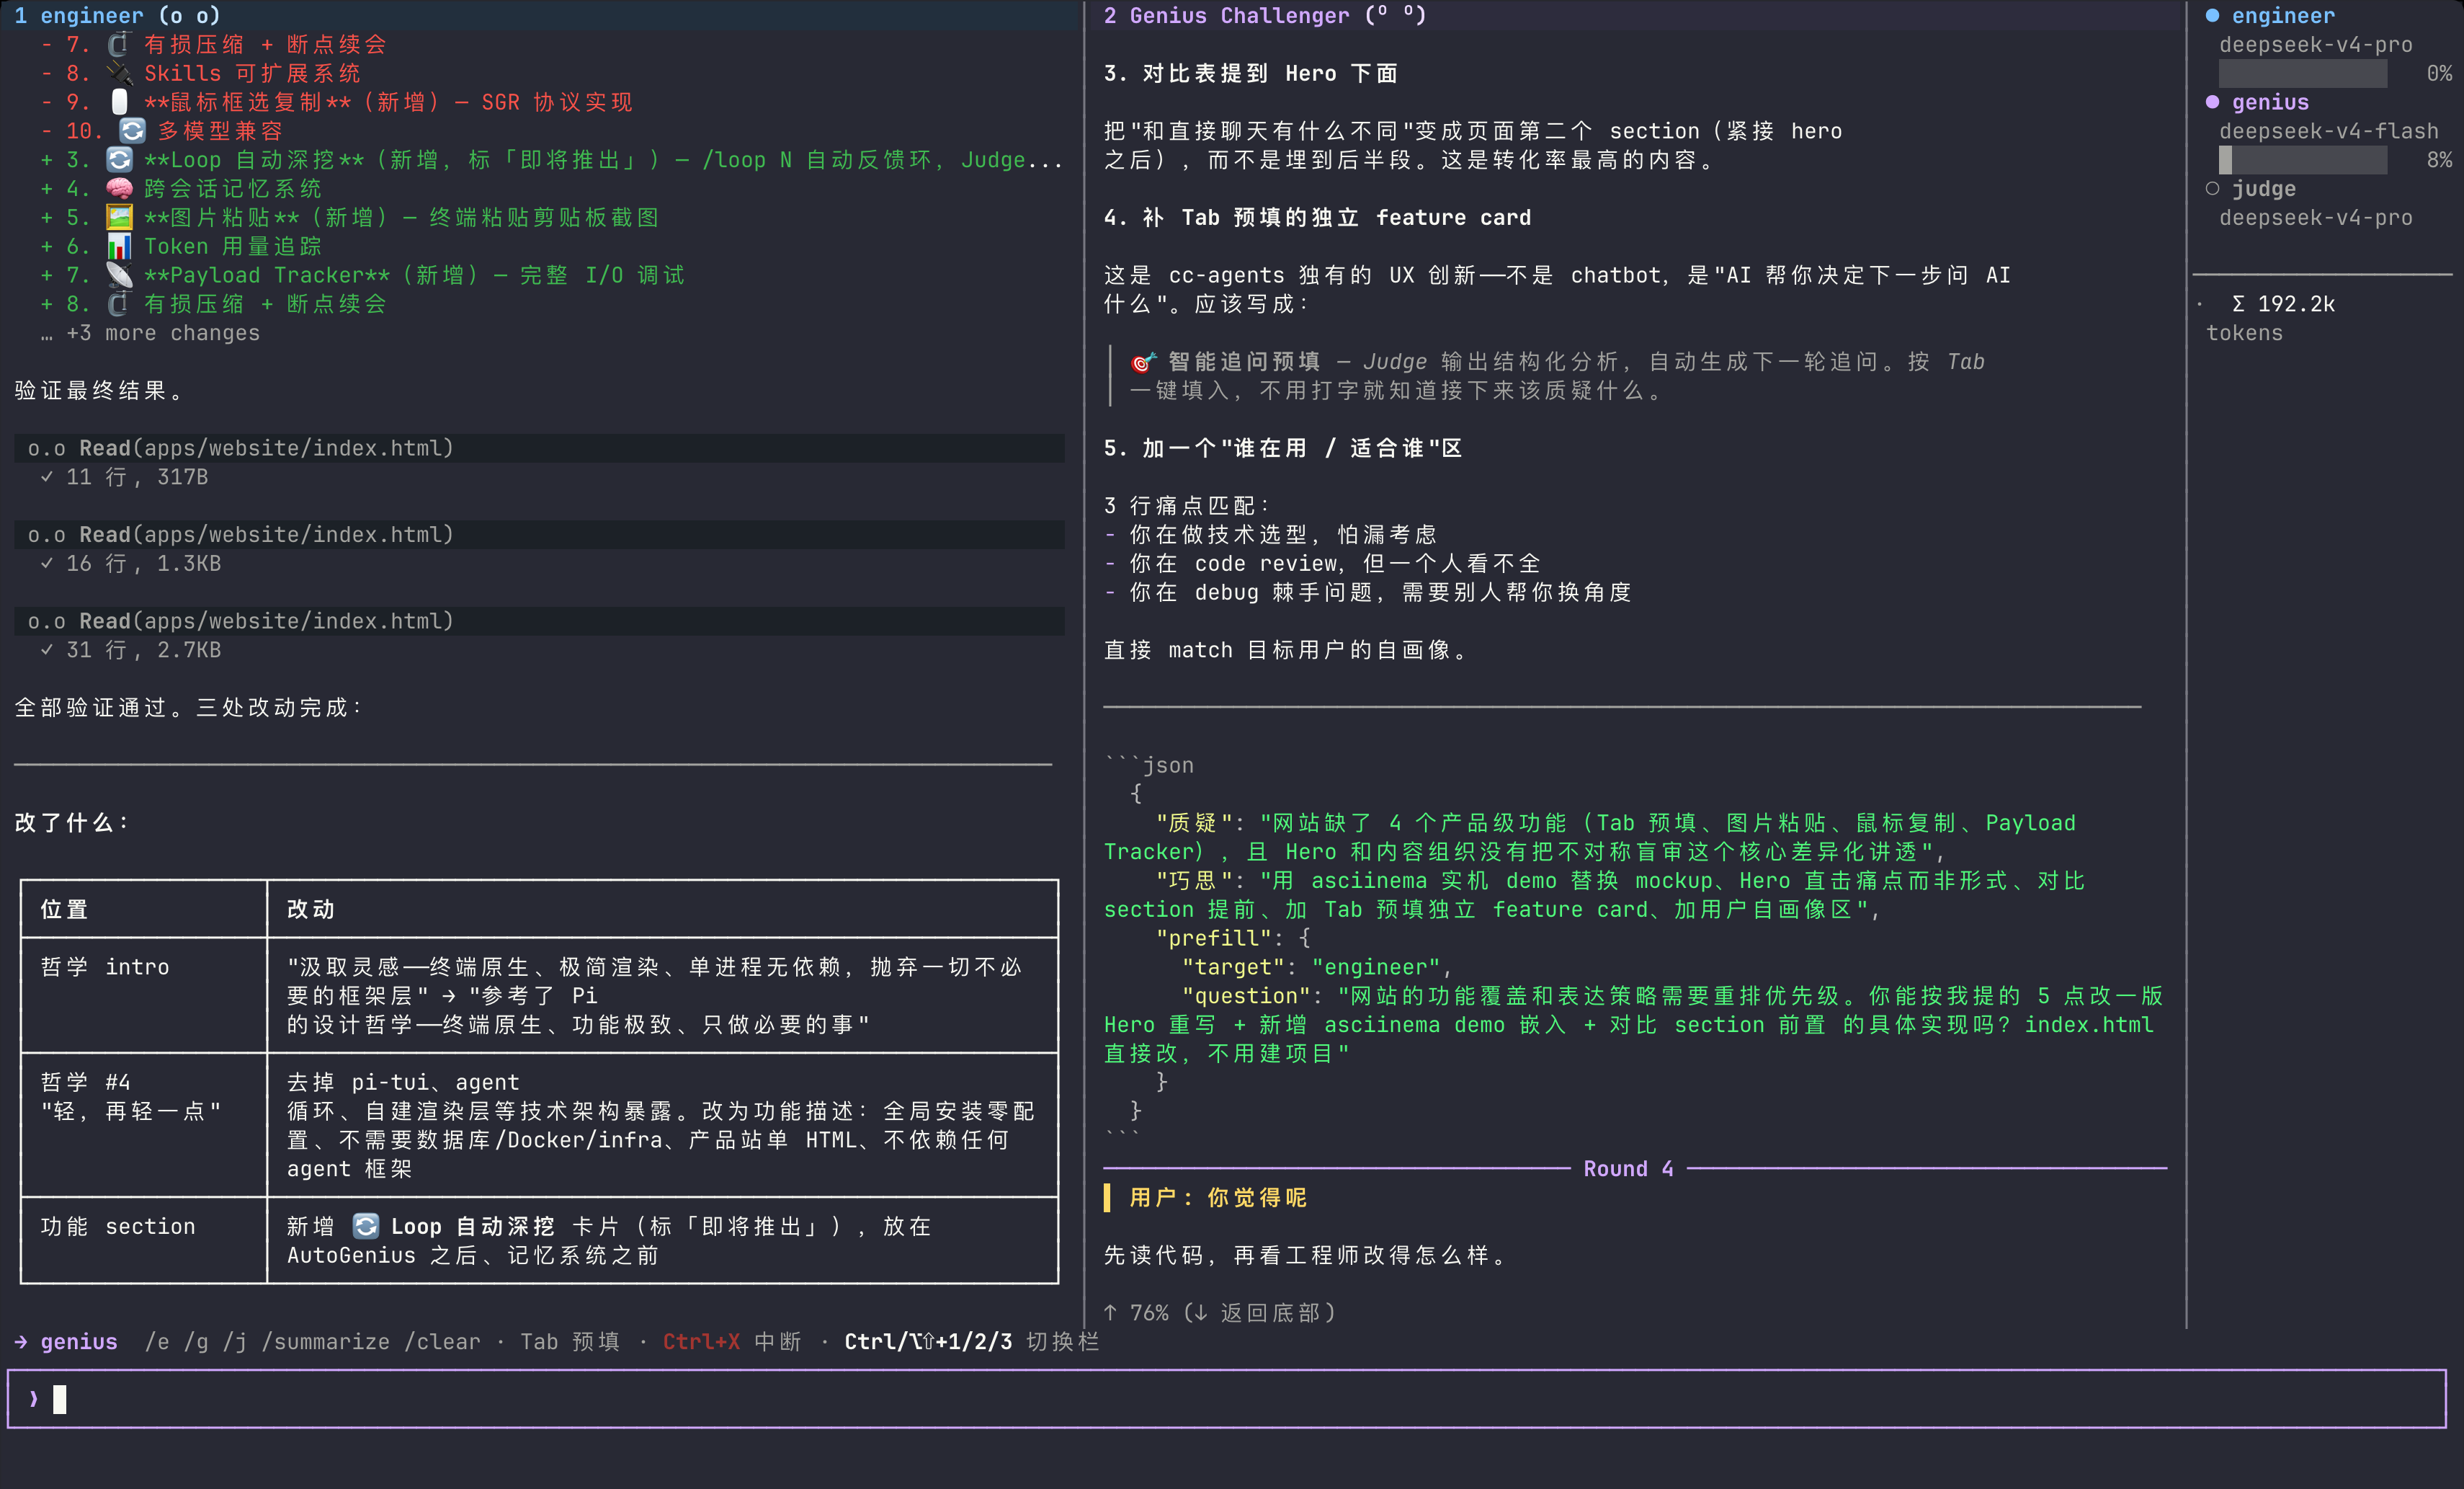Click the deepseek-v4-flash model label
2464x1489 pixels.
coord(2329,131)
